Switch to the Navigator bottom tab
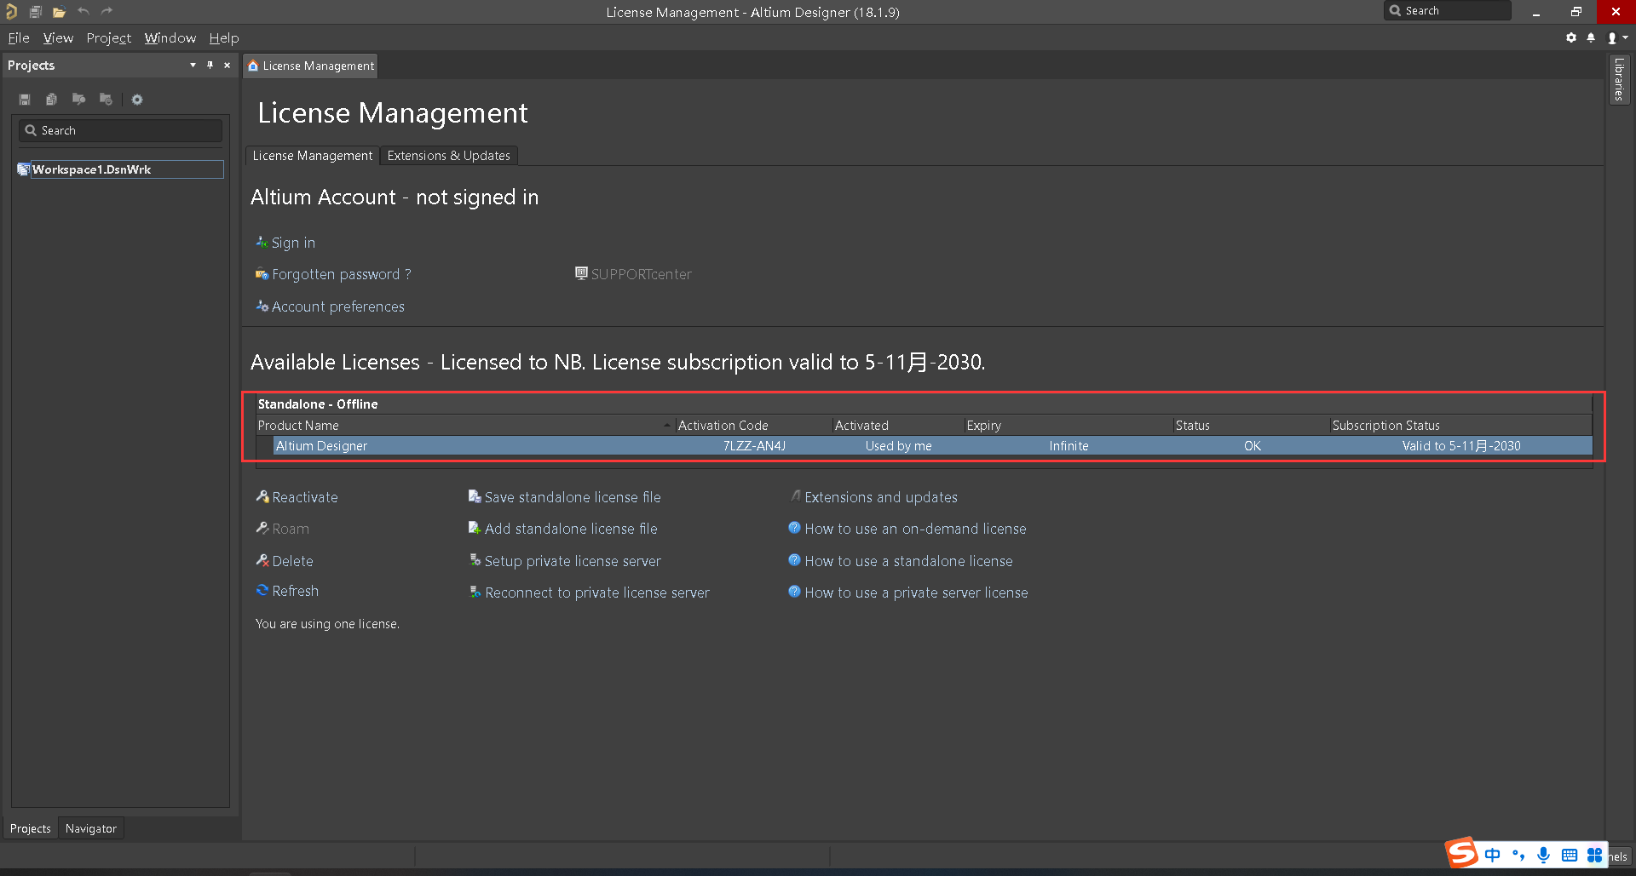This screenshot has width=1636, height=876. 91,828
